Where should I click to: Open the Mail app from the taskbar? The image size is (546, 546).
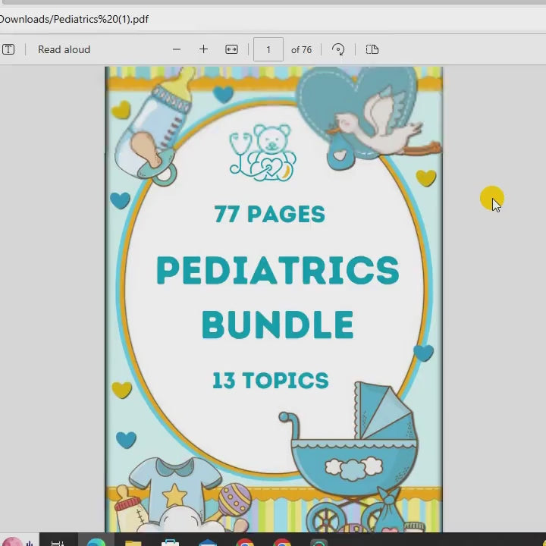point(208,542)
